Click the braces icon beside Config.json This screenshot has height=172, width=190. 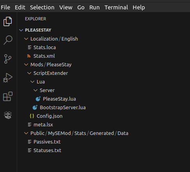pyautogui.click(x=32, y=116)
